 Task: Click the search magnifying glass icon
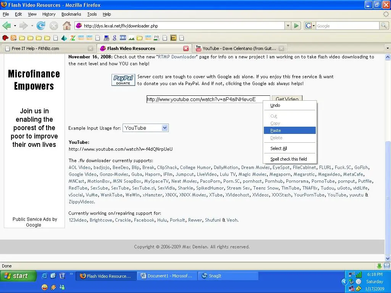[x=384, y=26]
